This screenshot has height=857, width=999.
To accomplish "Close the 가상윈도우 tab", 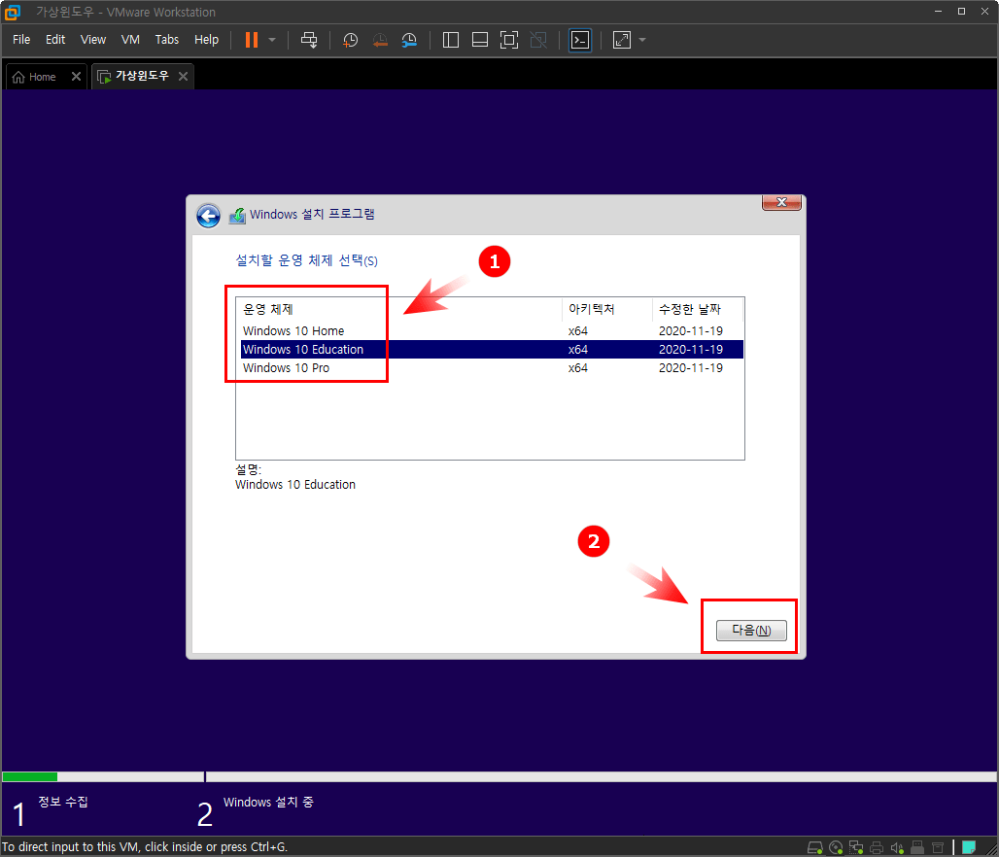I will point(184,77).
